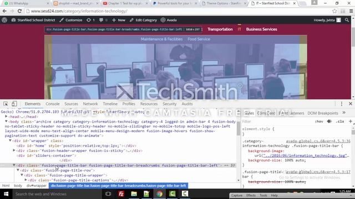Open the Audits panel
Screen dimensions: 355x199
coord(187,104)
